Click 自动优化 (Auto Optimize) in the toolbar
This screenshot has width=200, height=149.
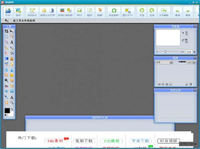[32, 12]
